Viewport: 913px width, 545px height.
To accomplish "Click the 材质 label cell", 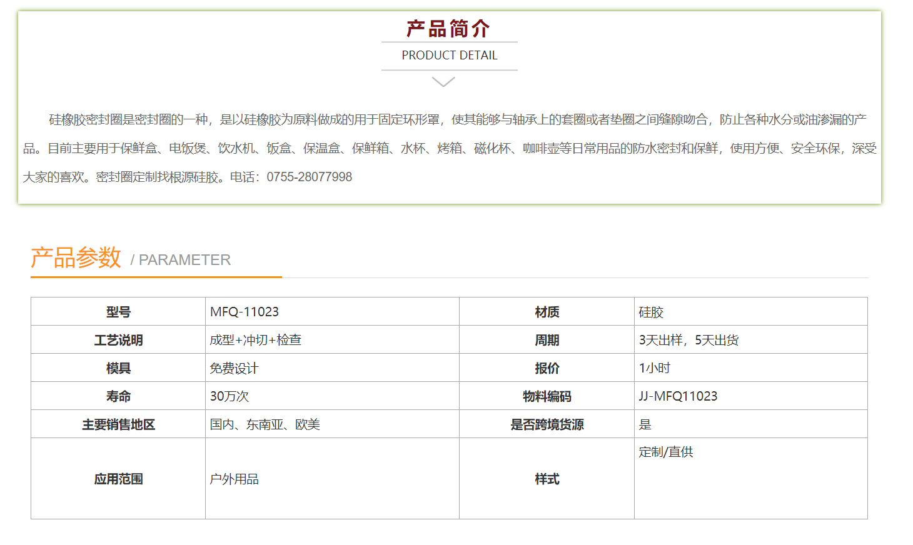I will coord(547,312).
